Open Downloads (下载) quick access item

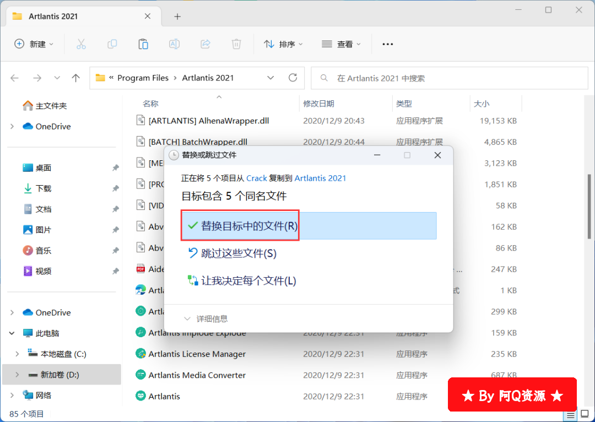[x=37, y=188]
